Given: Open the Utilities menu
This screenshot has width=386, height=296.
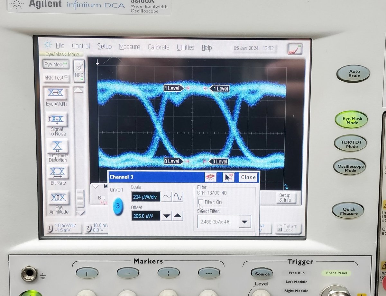Looking at the screenshot, I should pyautogui.click(x=185, y=47).
